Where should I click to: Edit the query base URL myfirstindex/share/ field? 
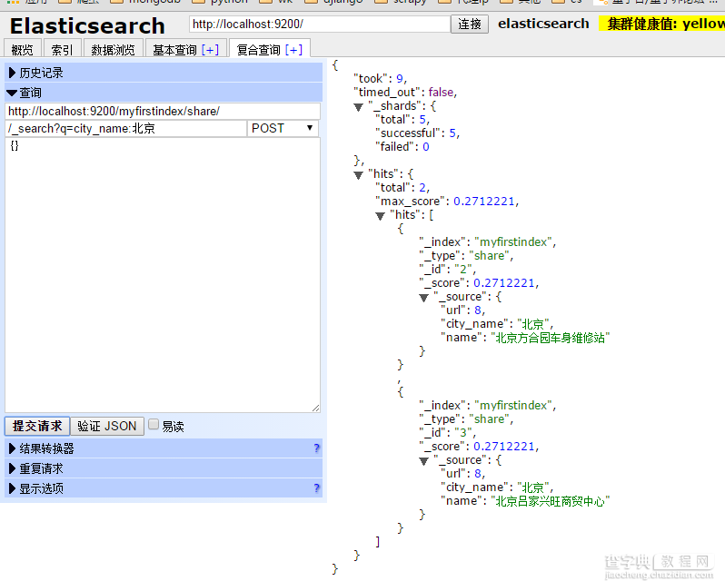[163, 112]
